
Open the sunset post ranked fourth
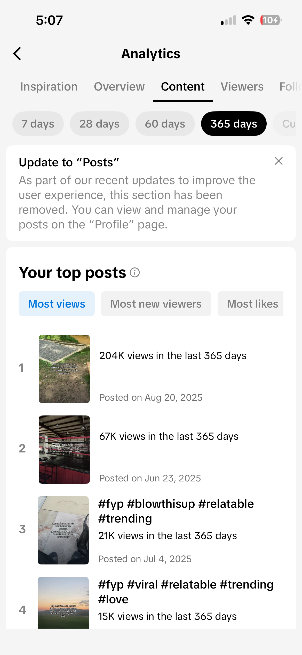point(63,603)
